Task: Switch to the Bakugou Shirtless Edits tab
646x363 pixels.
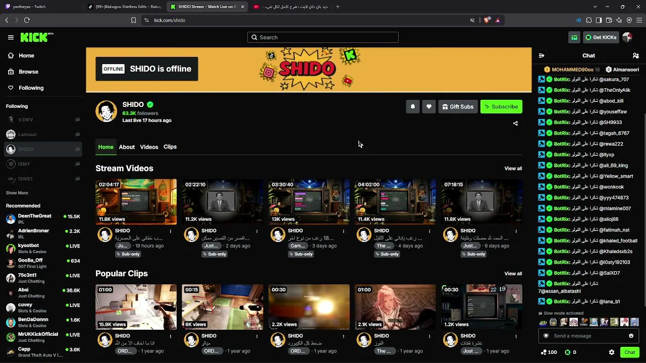Action: [x=124, y=7]
